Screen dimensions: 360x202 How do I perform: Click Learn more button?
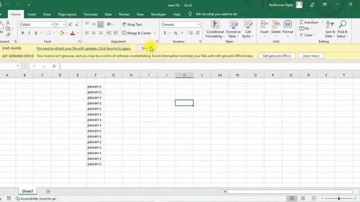pyautogui.click(x=310, y=56)
